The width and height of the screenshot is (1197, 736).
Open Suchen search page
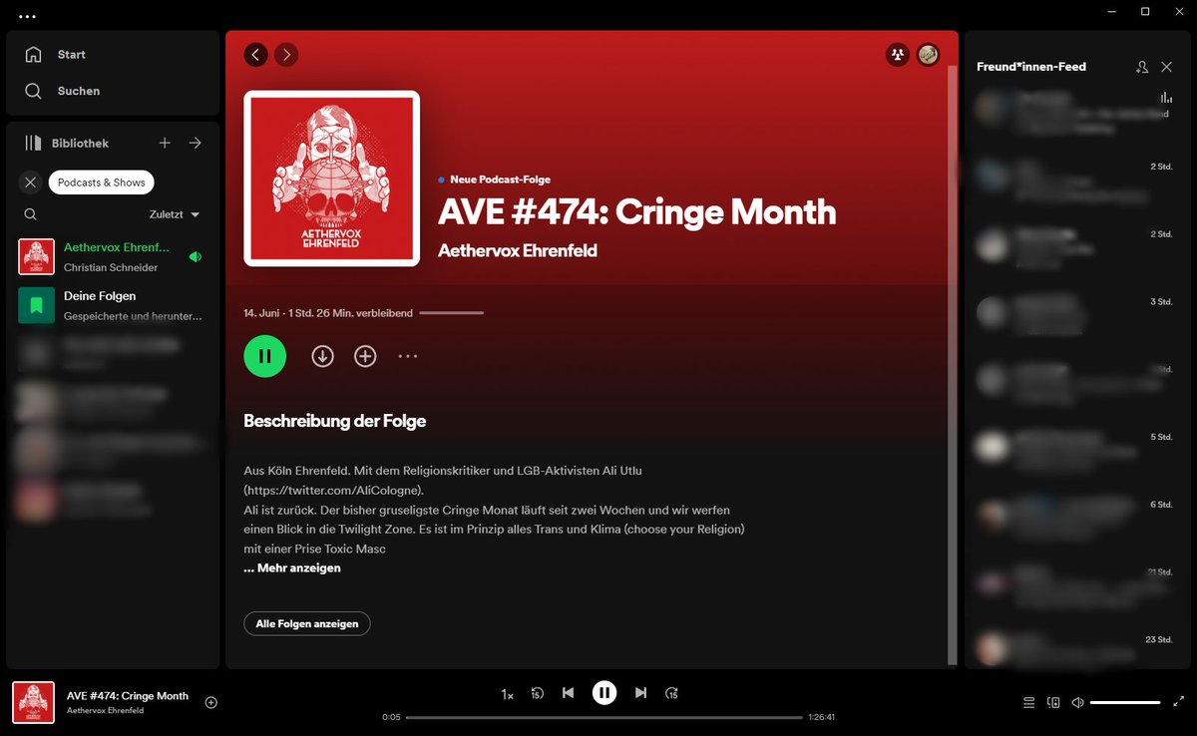tap(63, 91)
